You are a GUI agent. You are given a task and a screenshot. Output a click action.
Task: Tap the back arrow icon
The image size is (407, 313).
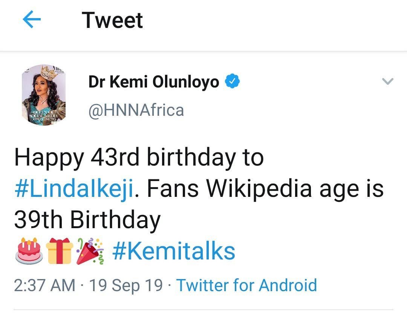click(32, 20)
